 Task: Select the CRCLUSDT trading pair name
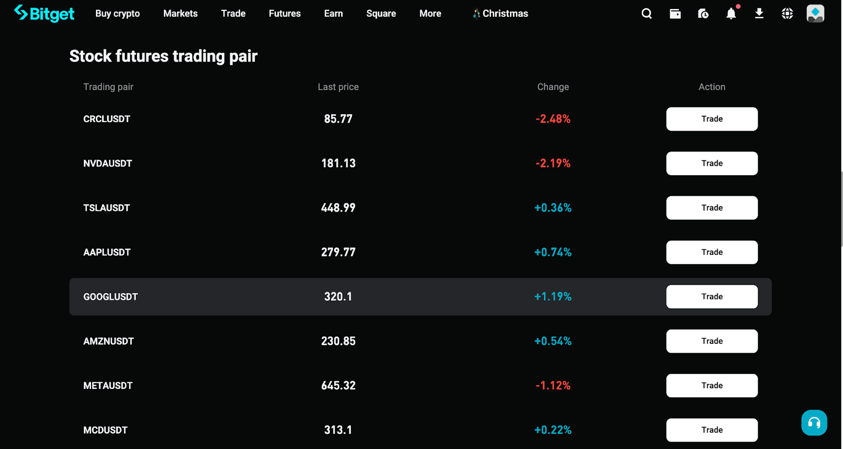(106, 119)
